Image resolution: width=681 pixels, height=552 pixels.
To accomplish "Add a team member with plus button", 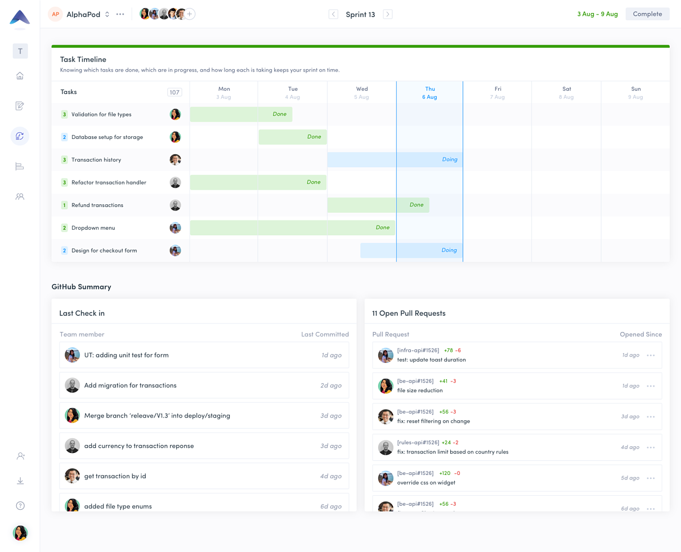I will coord(190,14).
